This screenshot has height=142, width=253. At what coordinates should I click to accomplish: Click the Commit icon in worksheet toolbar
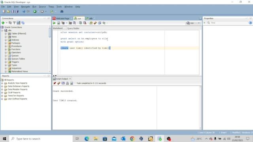pos(80,23)
